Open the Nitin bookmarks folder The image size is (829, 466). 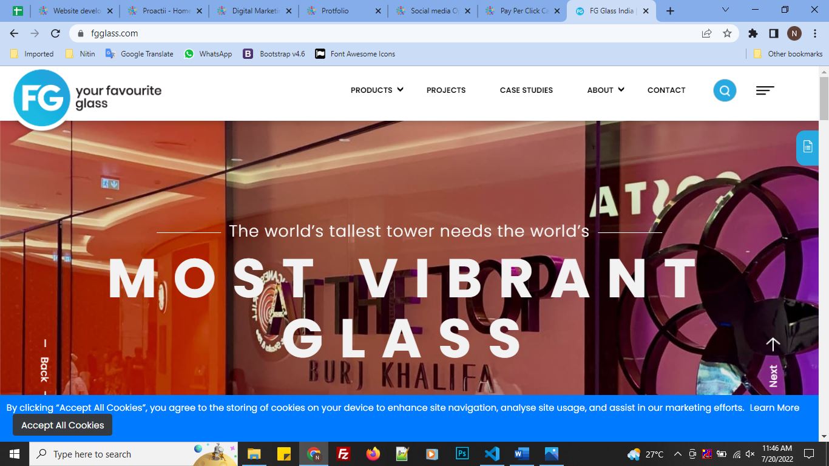coord(80,54)
